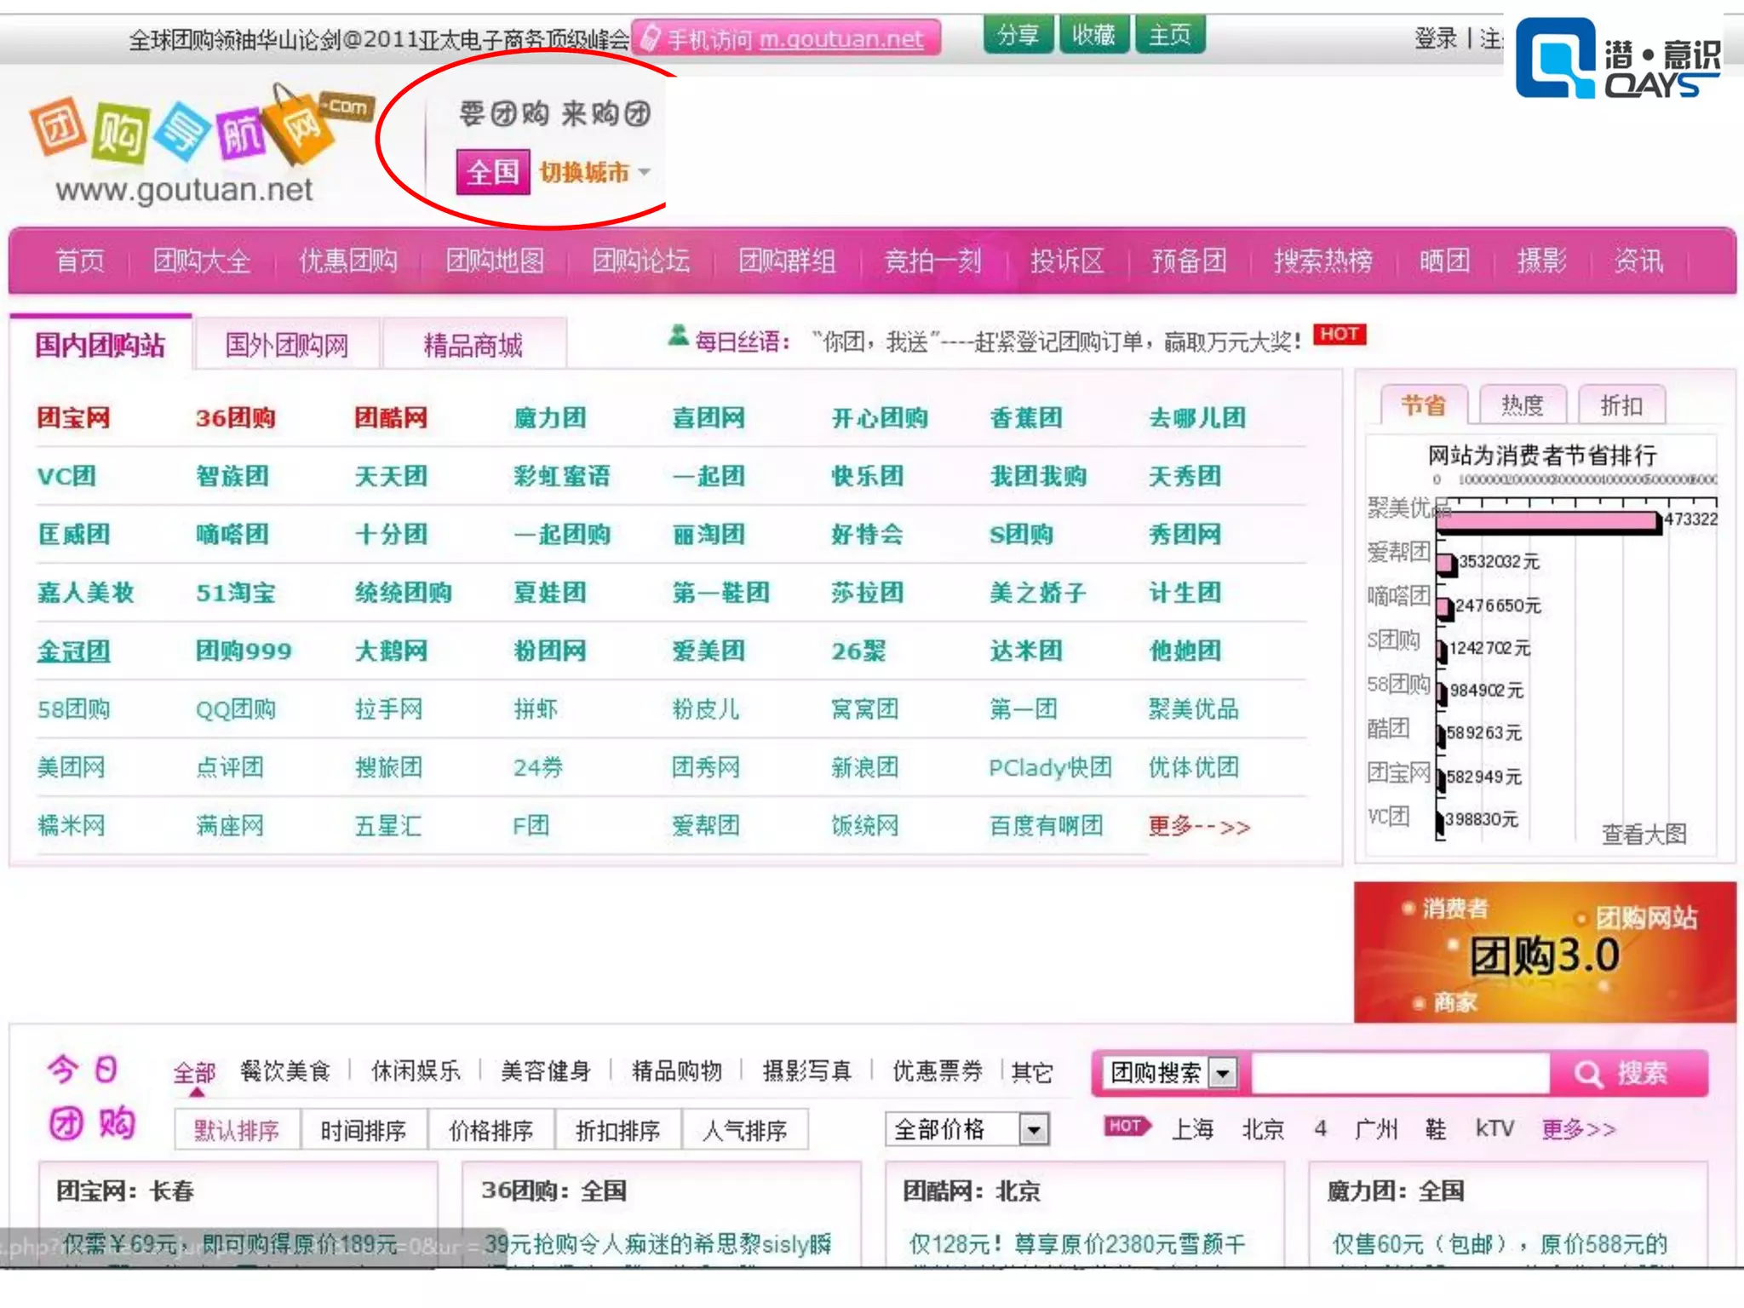The height and width of the screenshot is (1308, 1744).
Task: Switch to 国外团购网 tab
Action: click(286, 345)
